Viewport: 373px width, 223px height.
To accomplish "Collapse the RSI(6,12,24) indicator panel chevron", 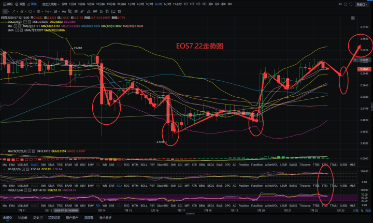I will point(4,190).
